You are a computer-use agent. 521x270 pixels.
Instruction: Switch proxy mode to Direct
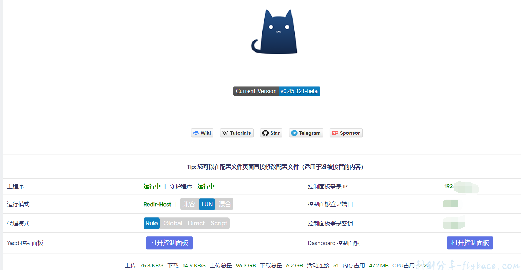tap(196, 223)
